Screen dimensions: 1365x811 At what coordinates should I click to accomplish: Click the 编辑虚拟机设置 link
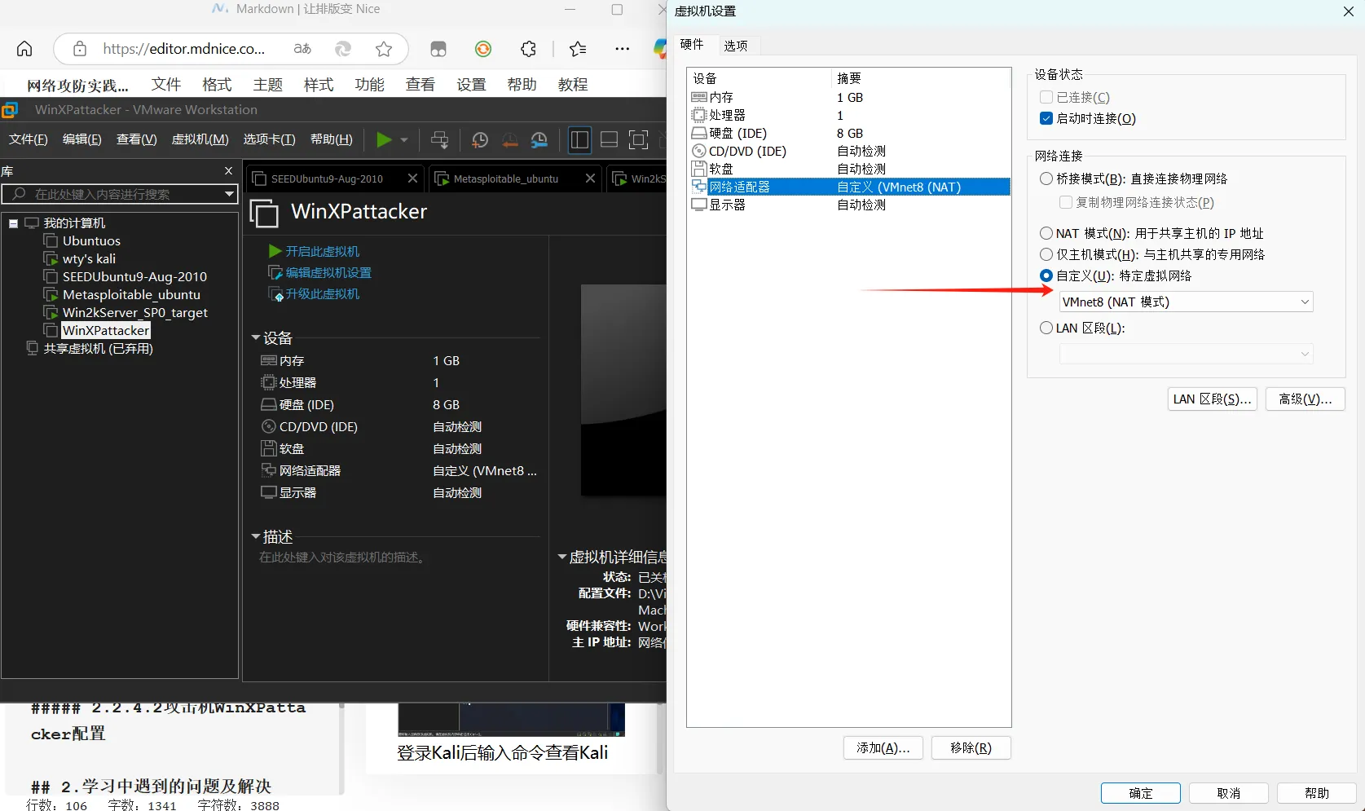[x=328, y=272]
